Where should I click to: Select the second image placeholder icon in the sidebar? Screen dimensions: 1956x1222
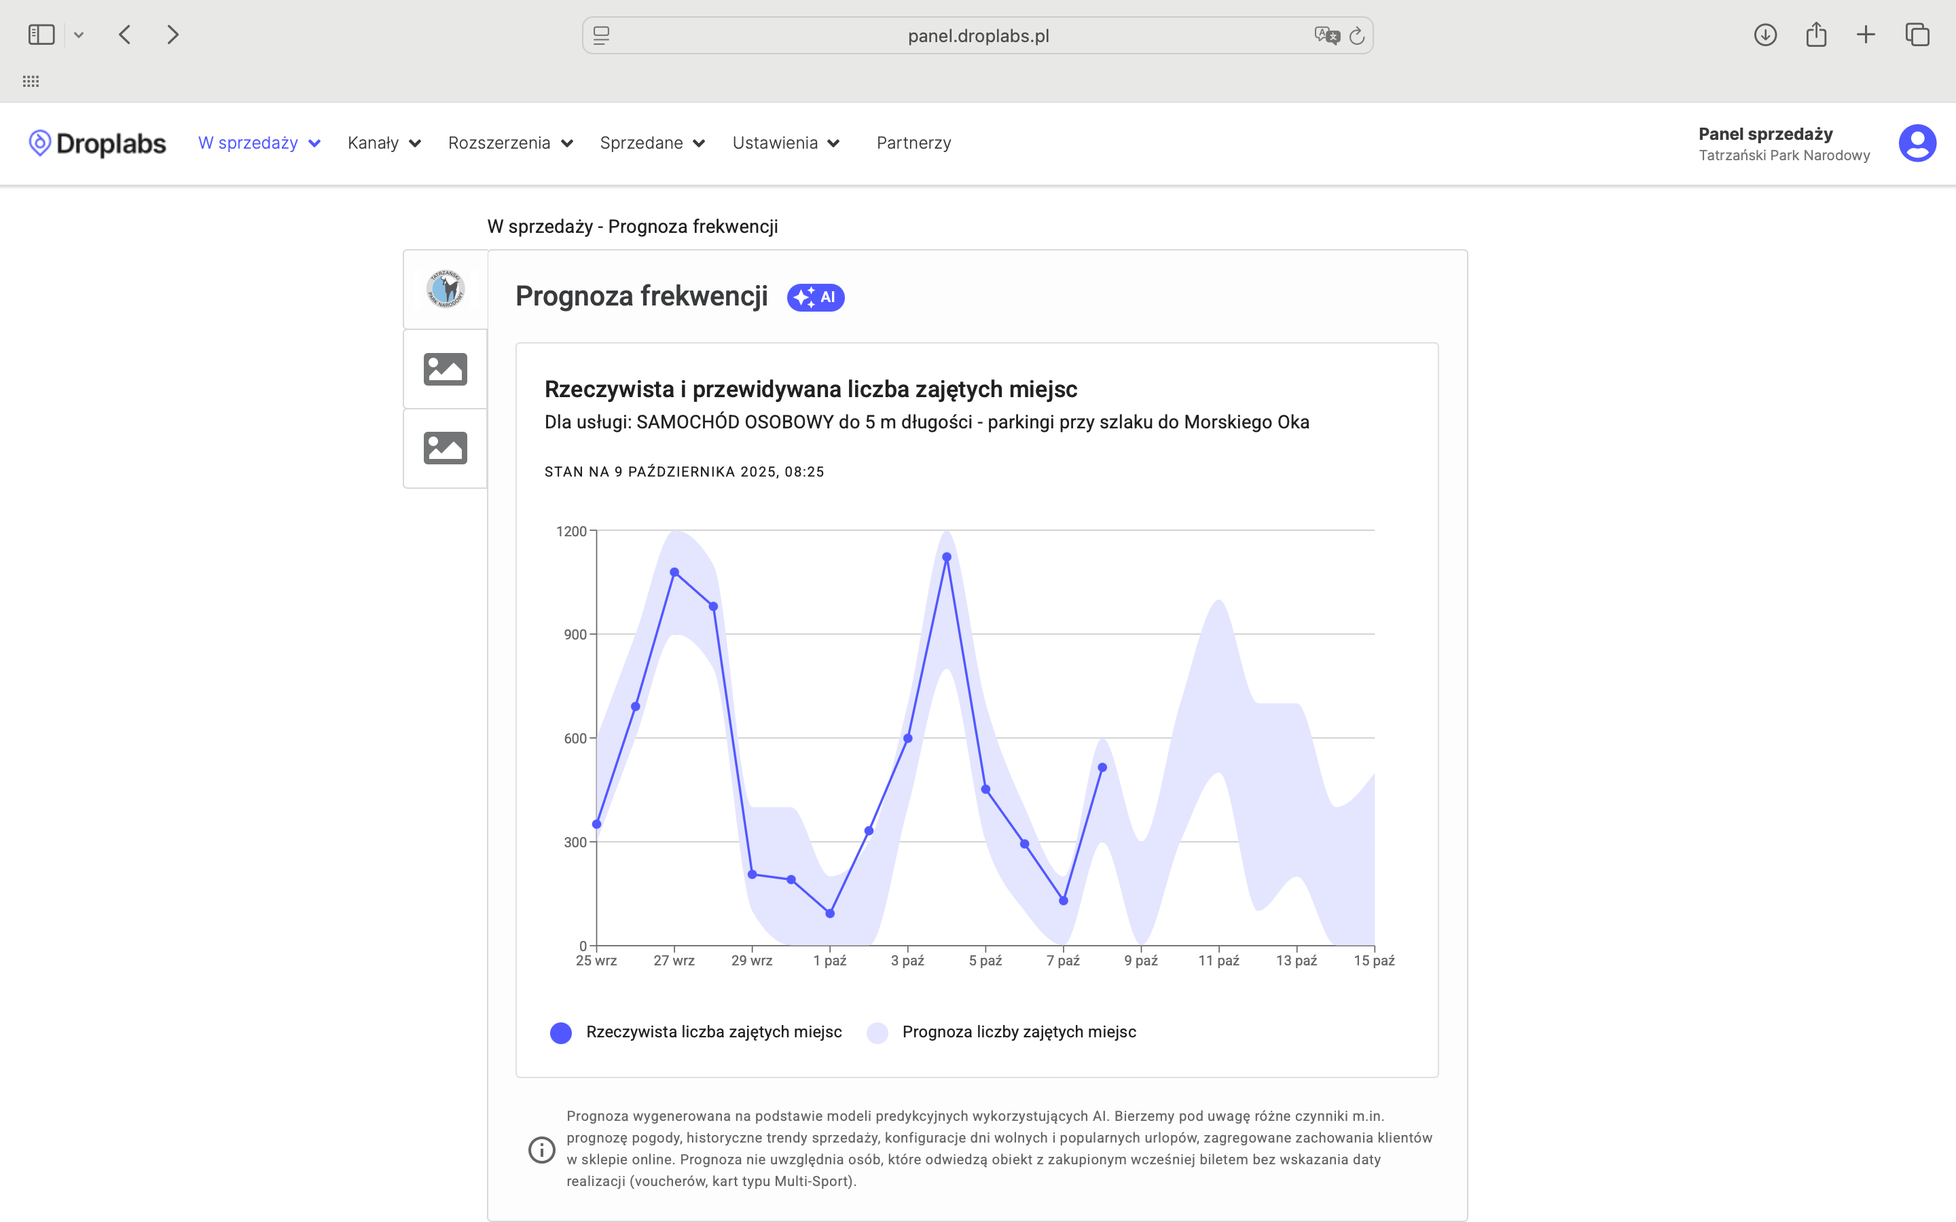pos(446,448)
